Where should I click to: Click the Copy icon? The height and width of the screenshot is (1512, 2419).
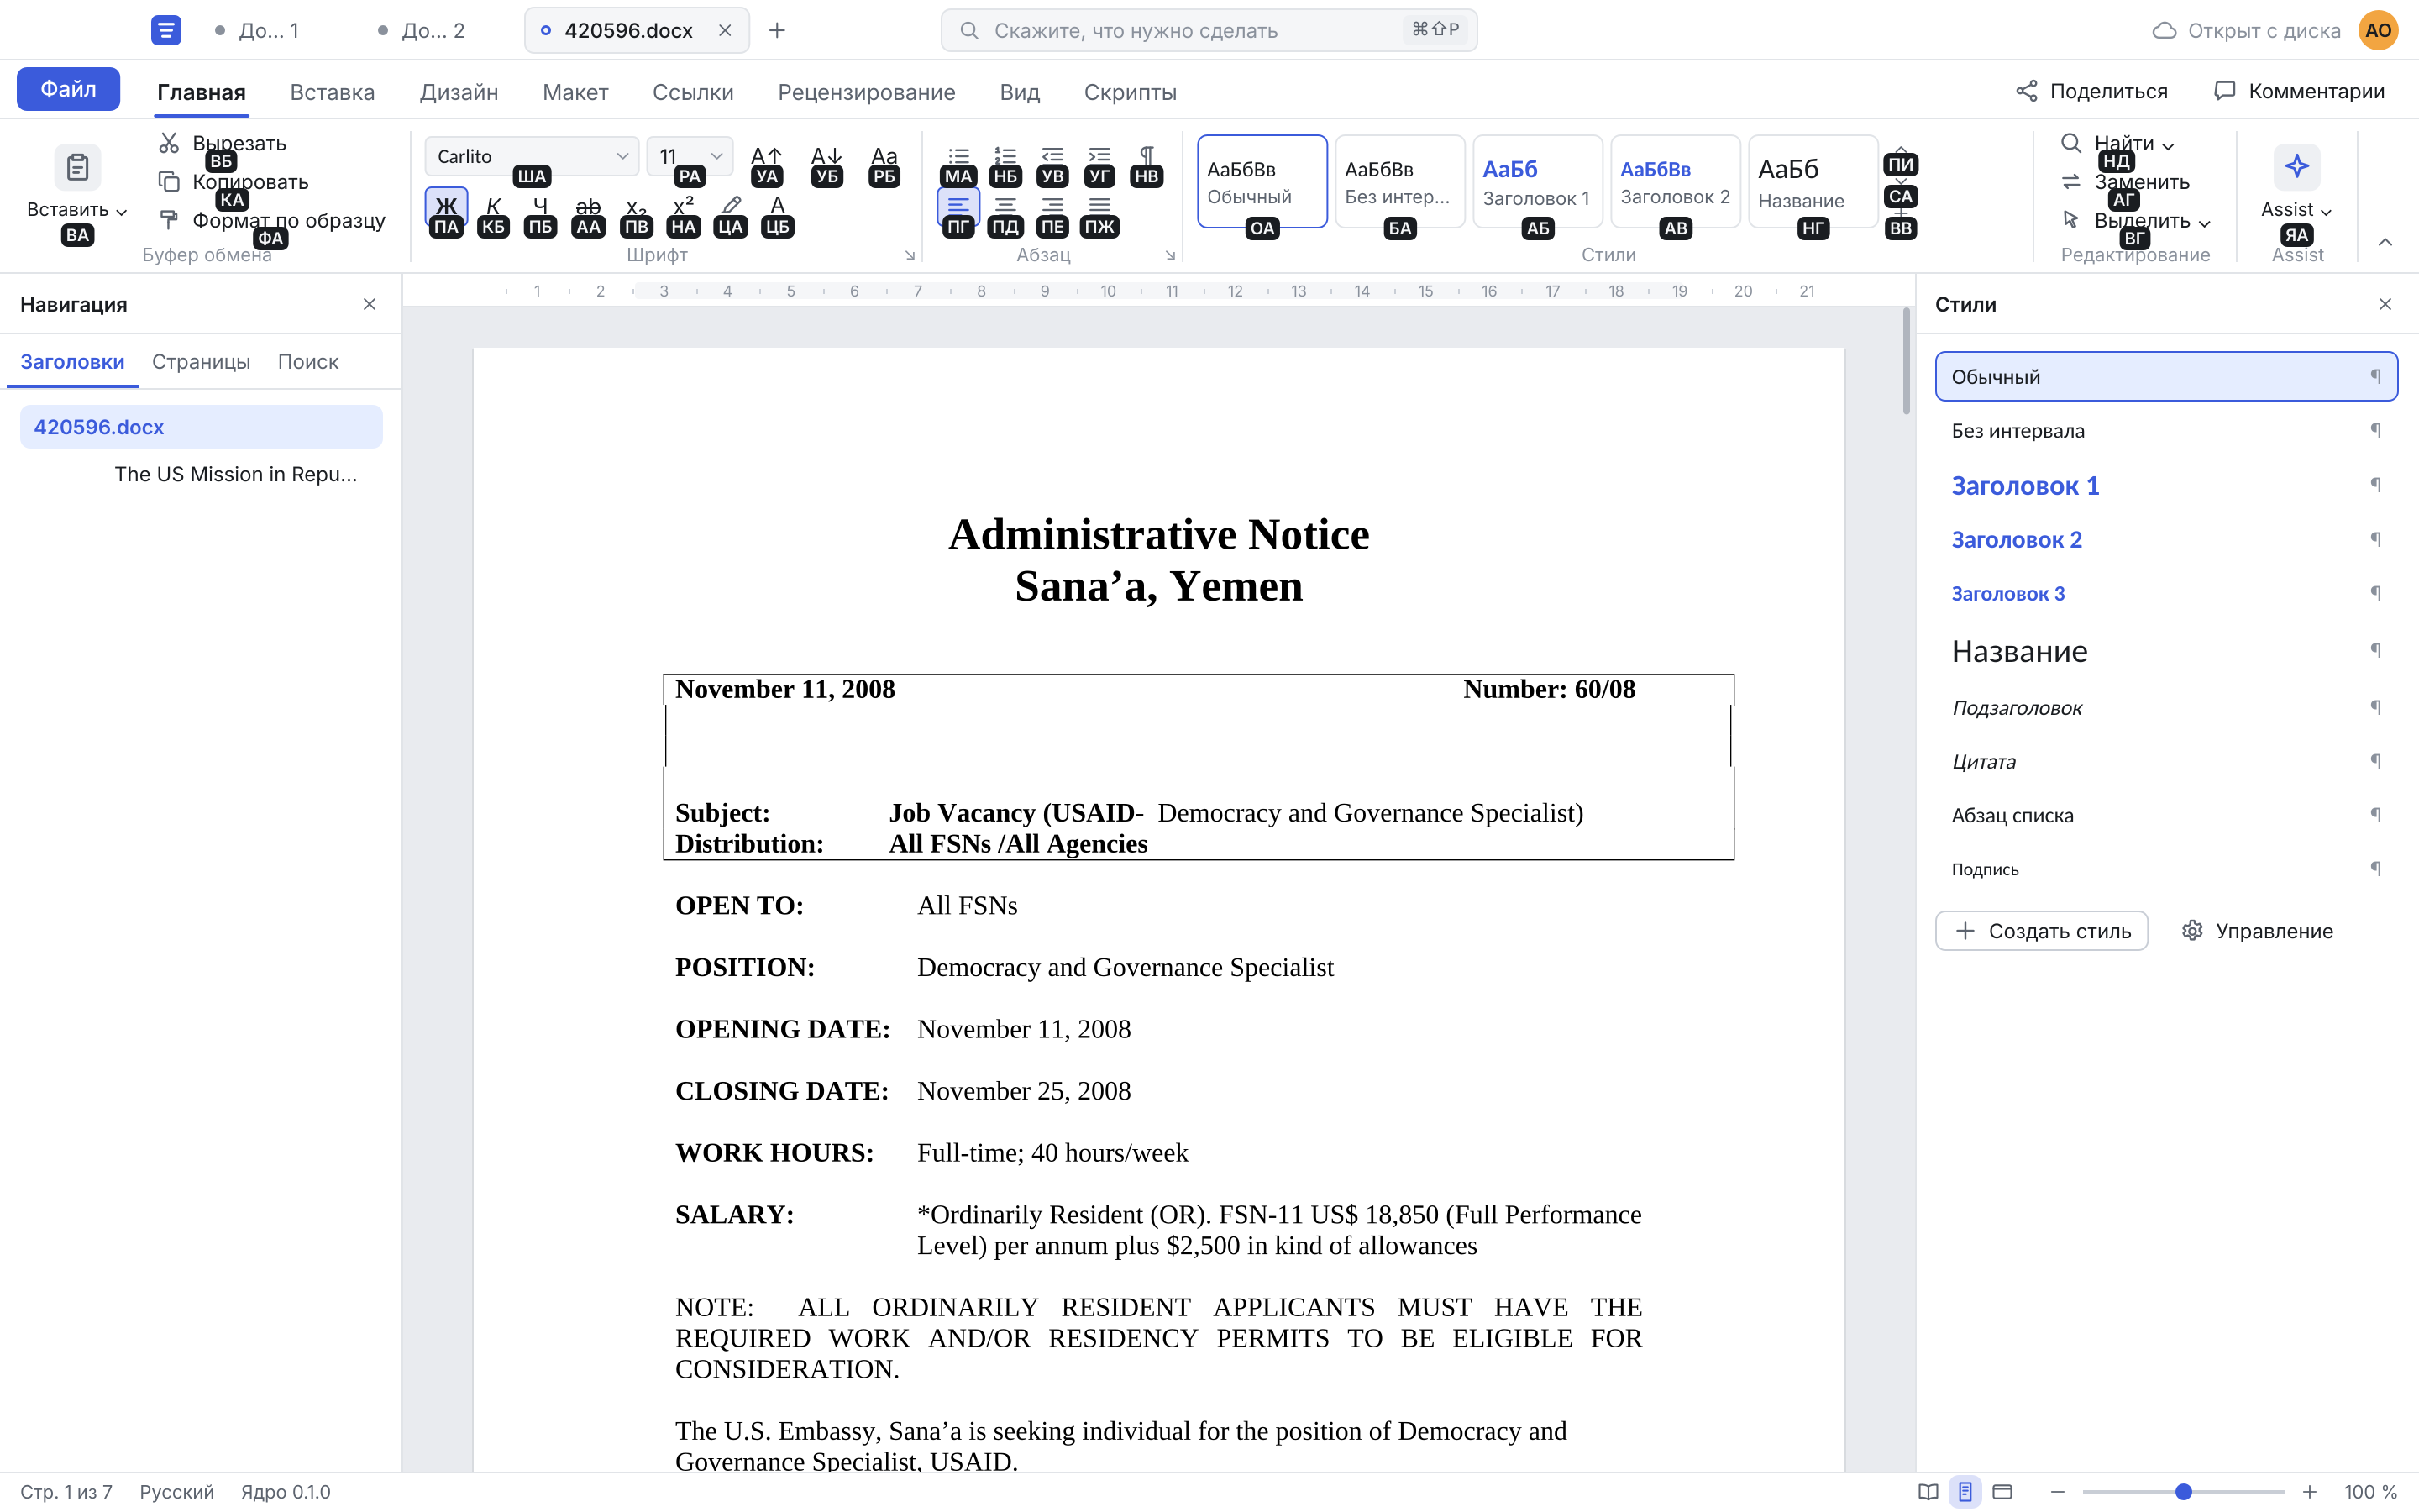pos(169,182)
